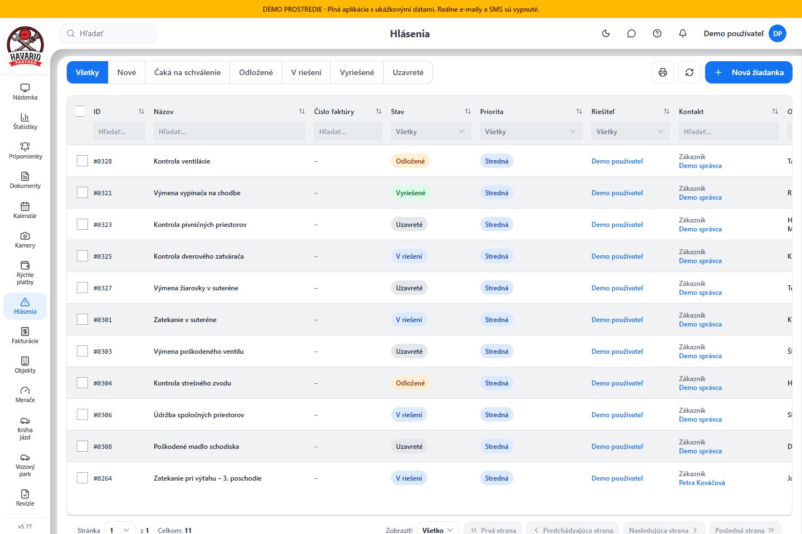Open help question mark icon
The height and width of the screenshot is (534, 802).
[657, 33]
